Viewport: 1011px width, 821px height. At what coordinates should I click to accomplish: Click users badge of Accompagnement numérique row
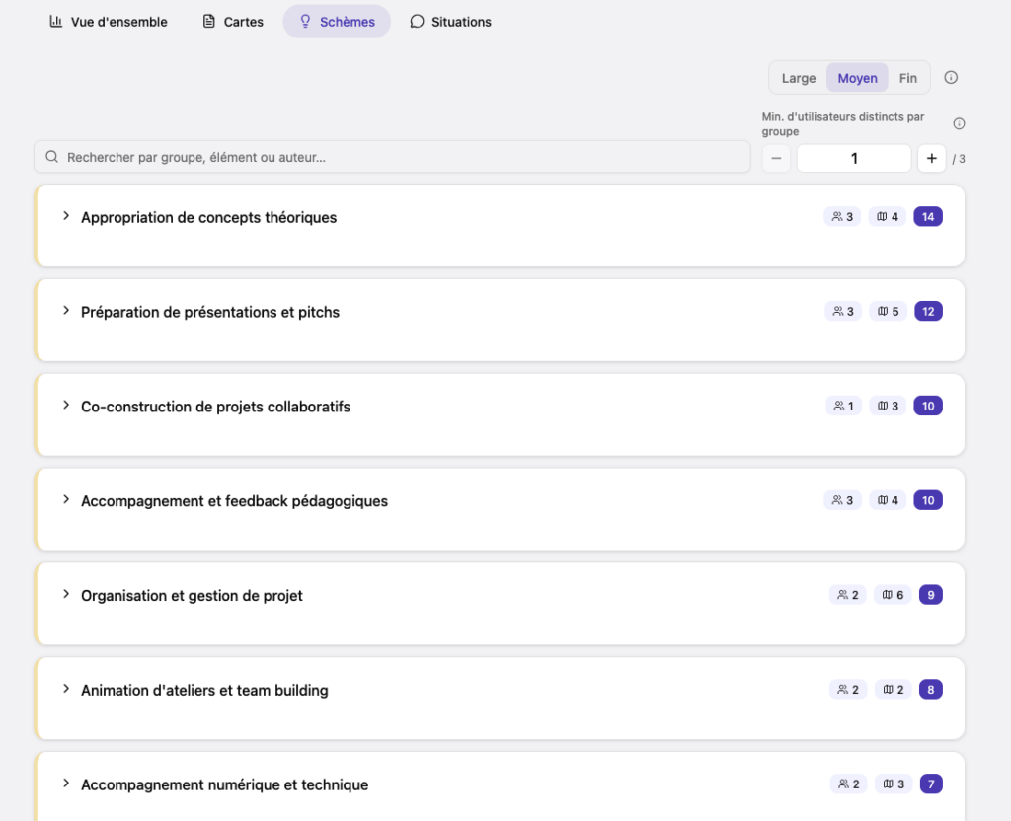[x=848, y=784]
